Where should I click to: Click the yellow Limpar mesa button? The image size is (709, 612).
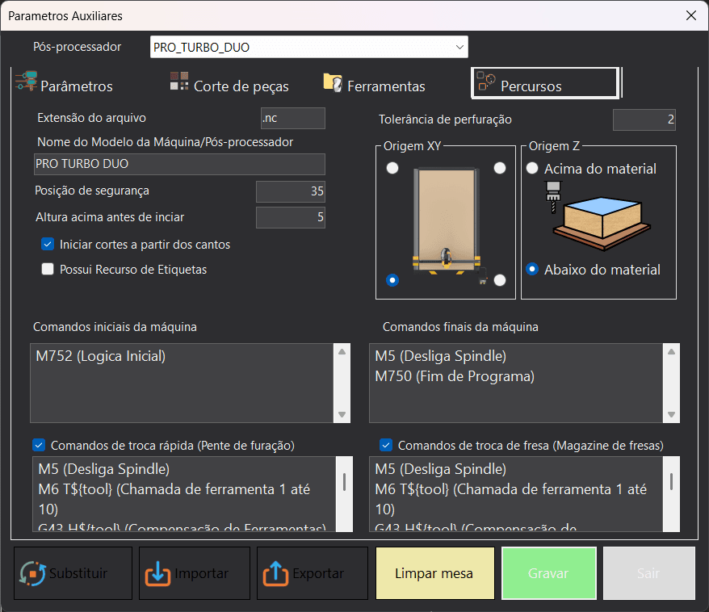tap(434, 573)
